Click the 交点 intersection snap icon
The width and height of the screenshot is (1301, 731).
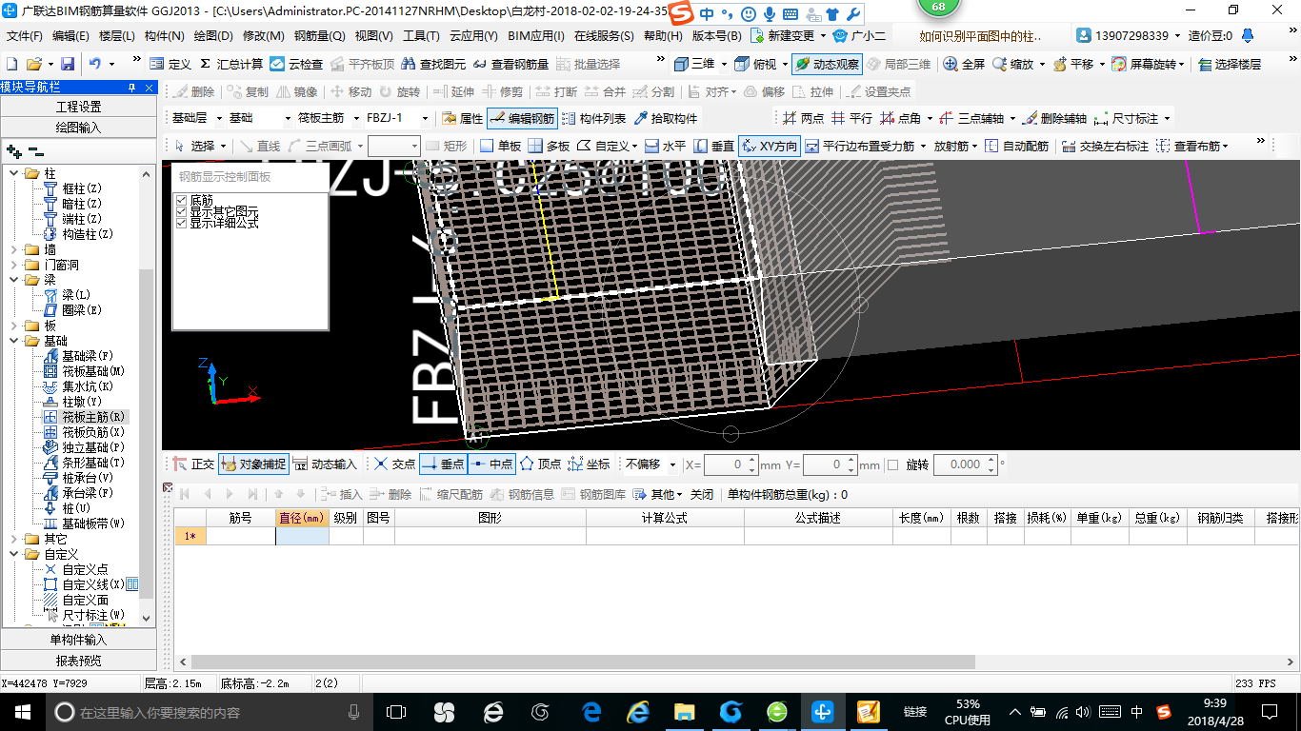point(393,464)
